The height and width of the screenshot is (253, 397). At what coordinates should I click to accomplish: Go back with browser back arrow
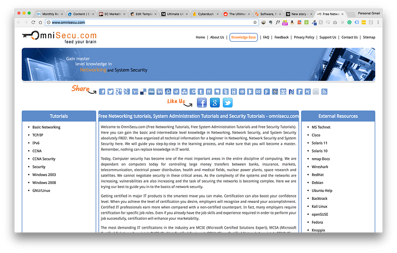[x=19, y=22]
